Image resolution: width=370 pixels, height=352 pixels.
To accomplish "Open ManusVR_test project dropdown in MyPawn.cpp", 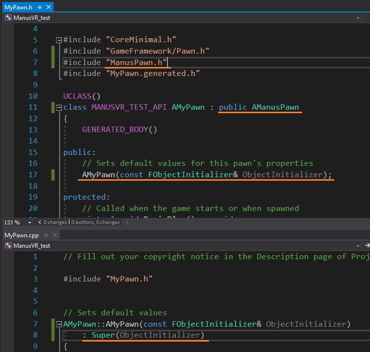I will click(358, 246).
